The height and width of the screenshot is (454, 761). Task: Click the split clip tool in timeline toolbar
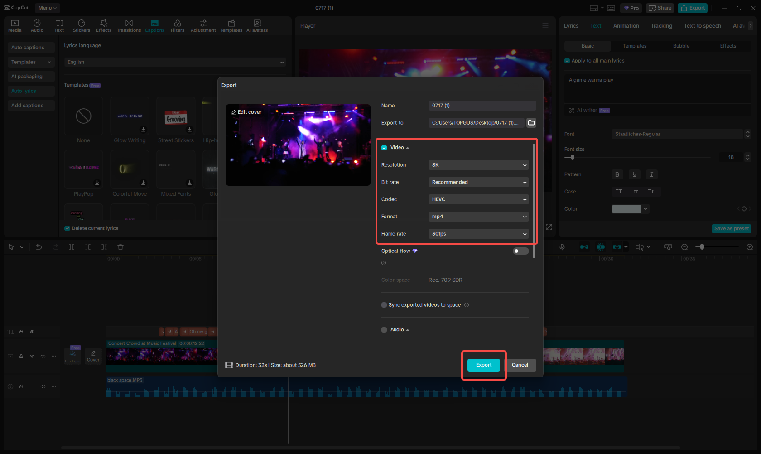(x=72, y=247)
